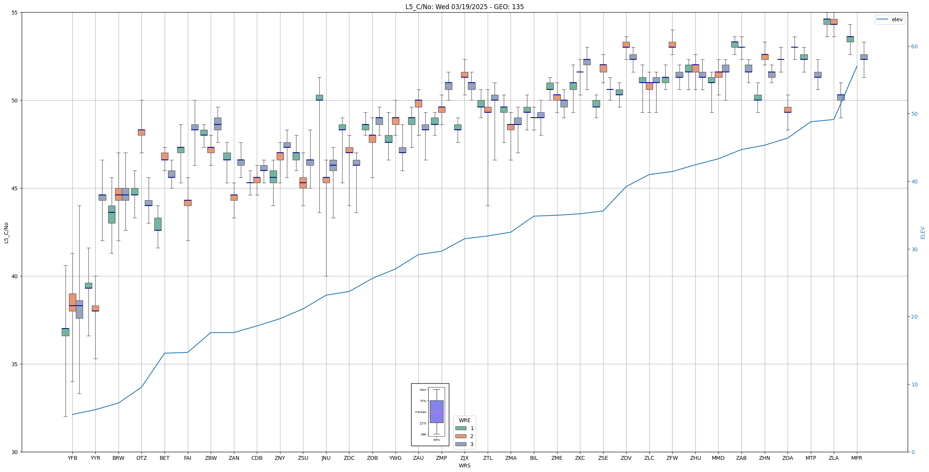
Task: Click the WRE legend title
Action: (464, 420)
